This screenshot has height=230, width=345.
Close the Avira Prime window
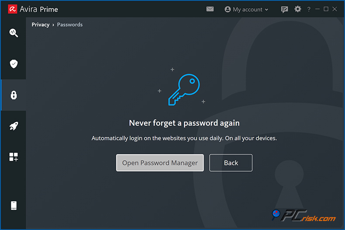pos(335,9)
